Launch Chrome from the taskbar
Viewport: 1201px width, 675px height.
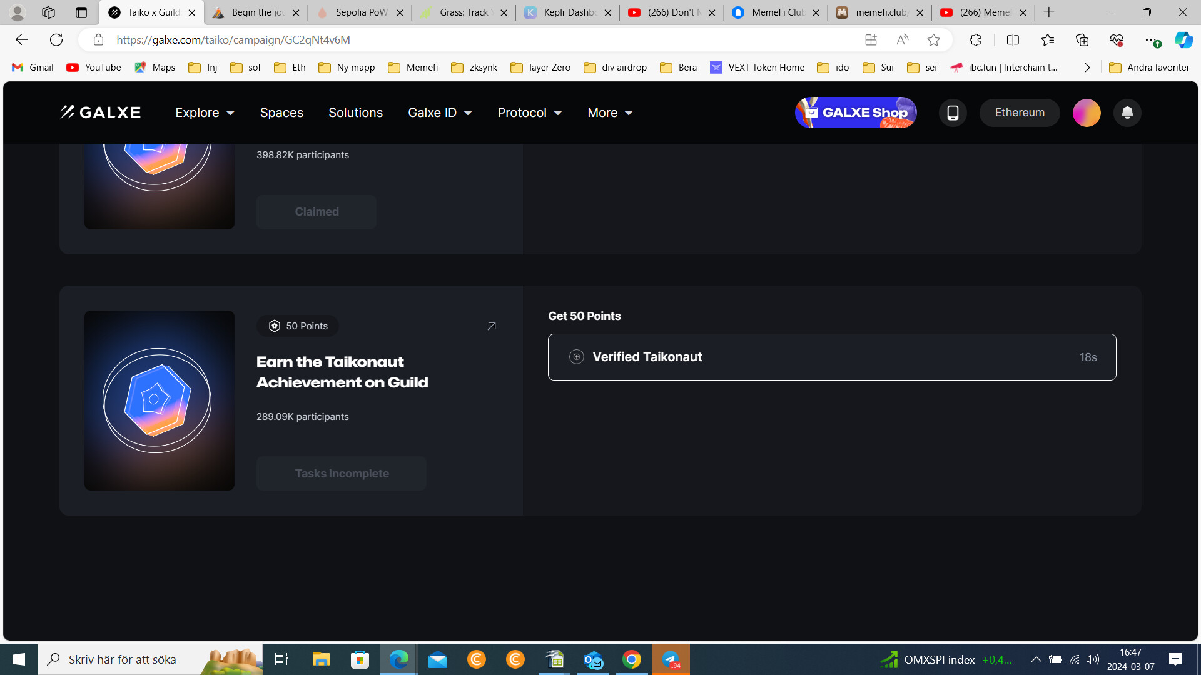tap(632, 659)
